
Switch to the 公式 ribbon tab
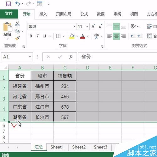[x=84, y=14]
